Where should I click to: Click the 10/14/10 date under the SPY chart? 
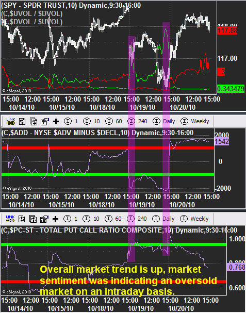tap(22, 107)
